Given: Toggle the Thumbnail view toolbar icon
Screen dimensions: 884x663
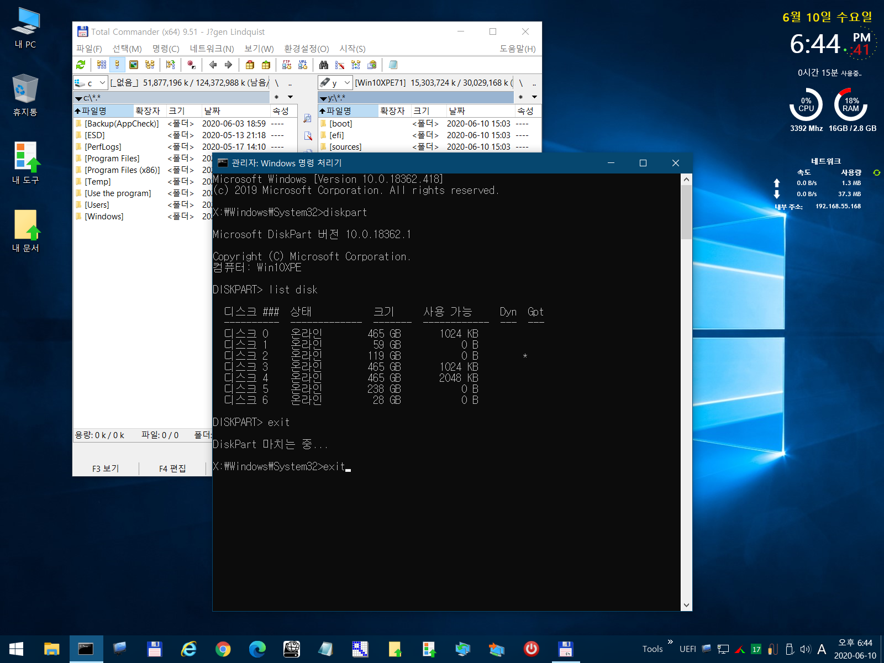Looking at the screenshot, I should (x=134, y=65).
